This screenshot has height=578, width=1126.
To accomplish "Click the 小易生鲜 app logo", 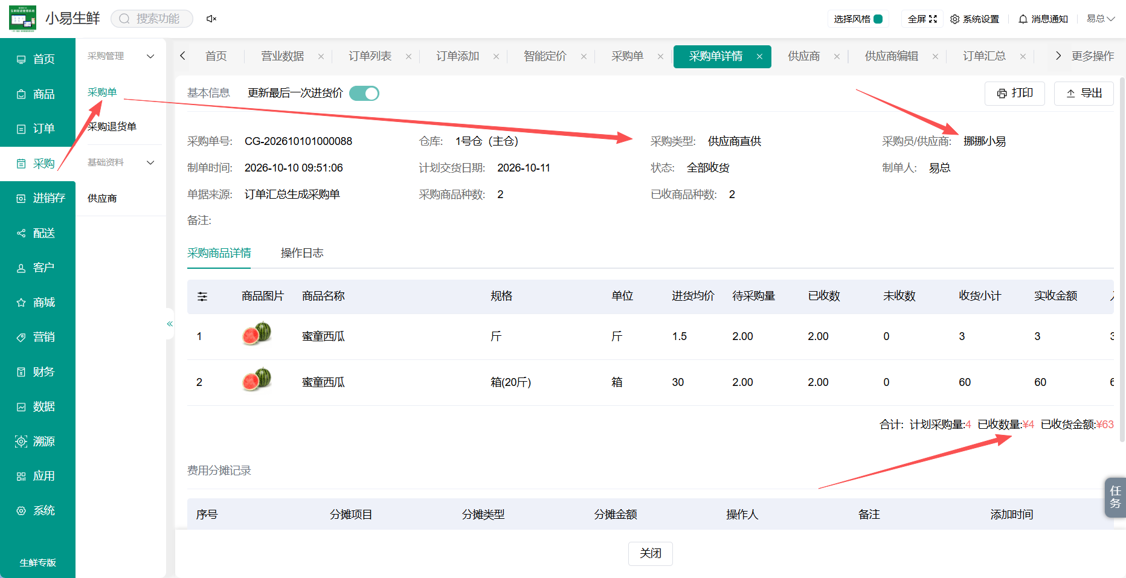I will click(x=22, y=19).
